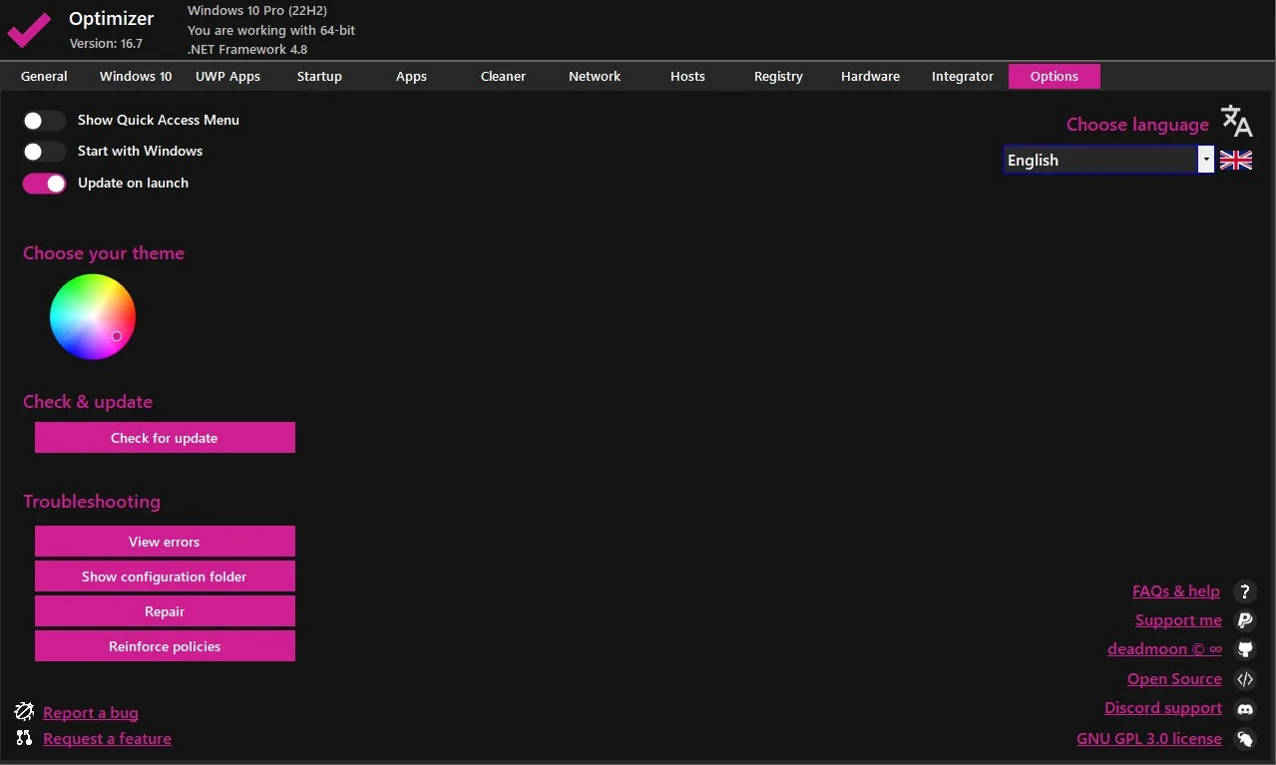
Task: Pick a color on the theme color wheel
Action: coord(93,317)
